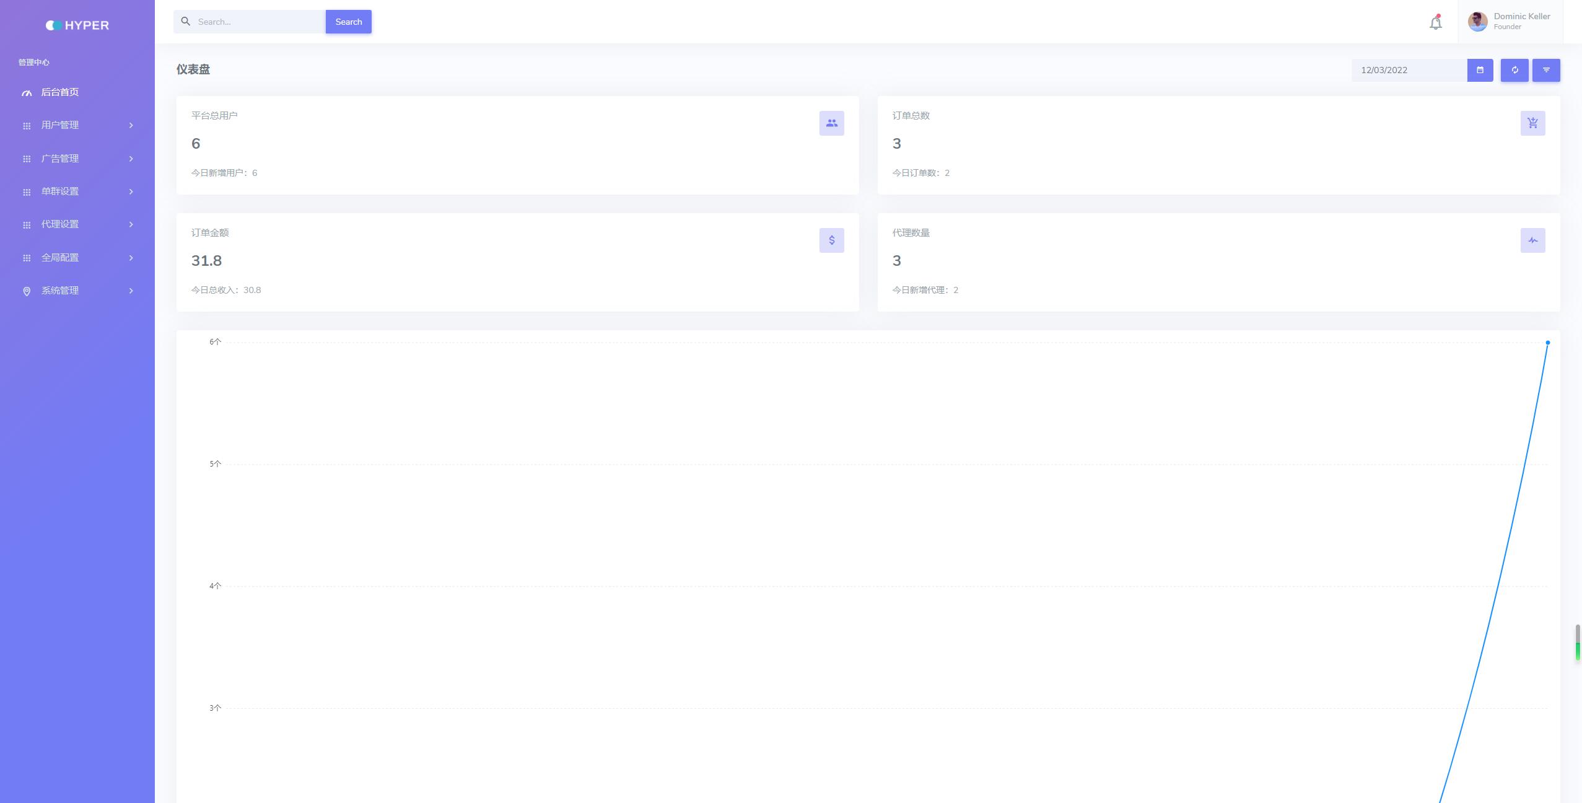Select the 管理中心 section label
The width and height of the screenshot is (1582, 803).
pyautogui.click(x=33, y=63)
